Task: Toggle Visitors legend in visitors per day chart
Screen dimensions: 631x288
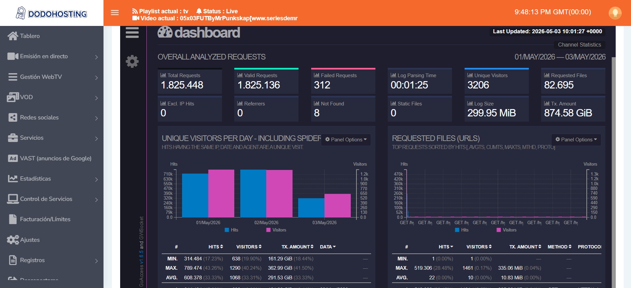Action: [276, 230]
